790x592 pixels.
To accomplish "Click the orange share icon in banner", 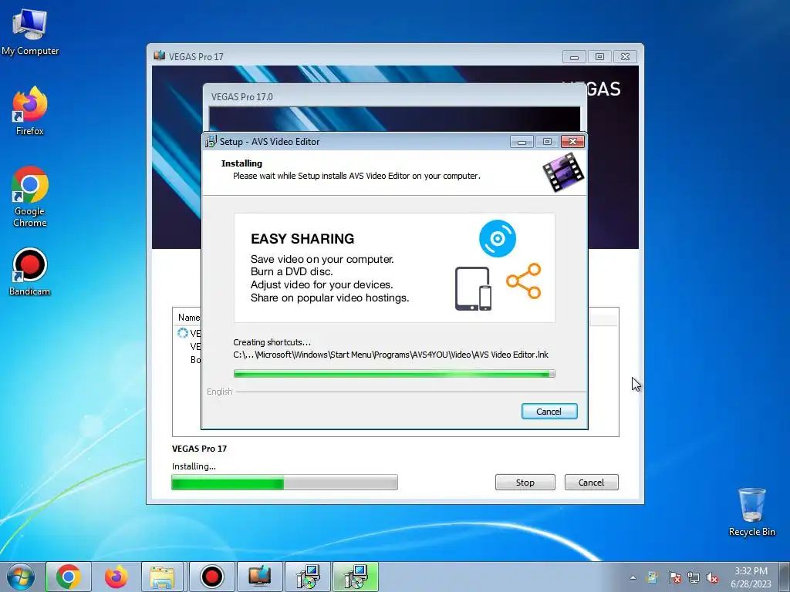I will (x=524, y=281).
